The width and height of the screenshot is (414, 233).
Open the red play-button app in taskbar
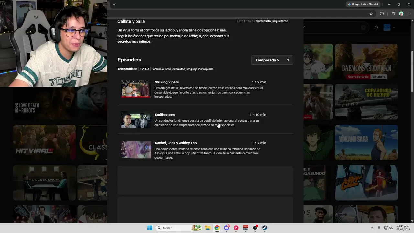236,228
